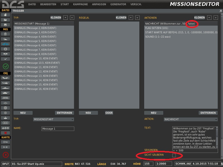Click the concentric circles target icon

point(5,108)
